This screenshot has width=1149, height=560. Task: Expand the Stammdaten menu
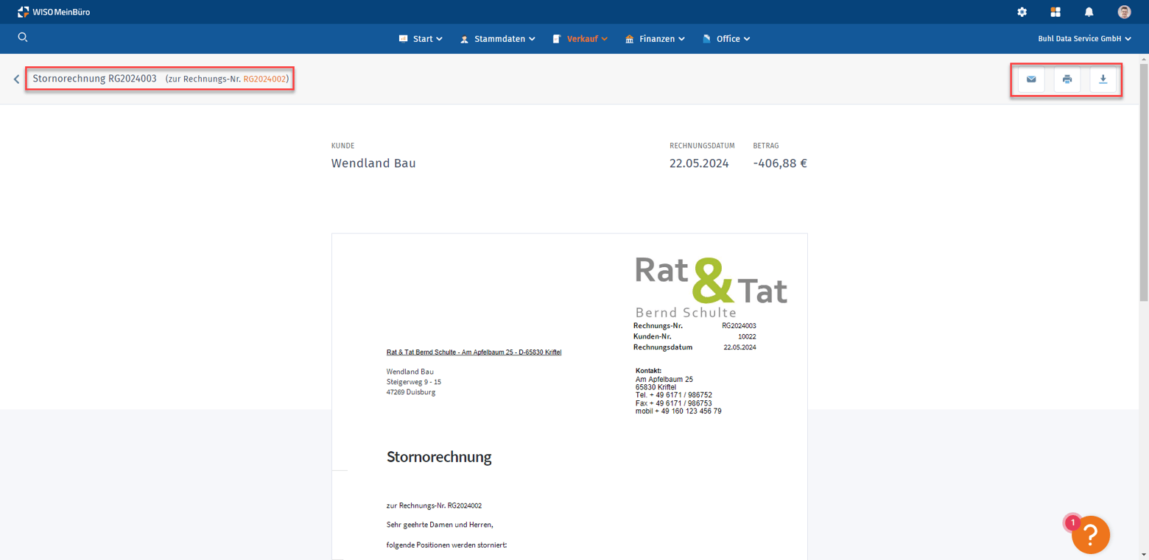click(498, 39)
